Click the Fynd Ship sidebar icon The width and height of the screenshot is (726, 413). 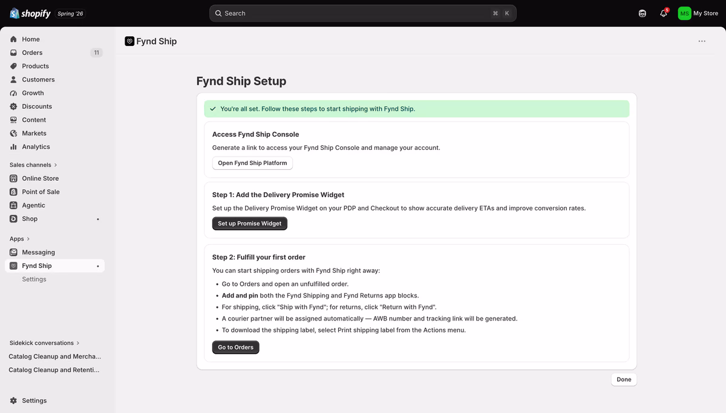[x=13, y=265]
